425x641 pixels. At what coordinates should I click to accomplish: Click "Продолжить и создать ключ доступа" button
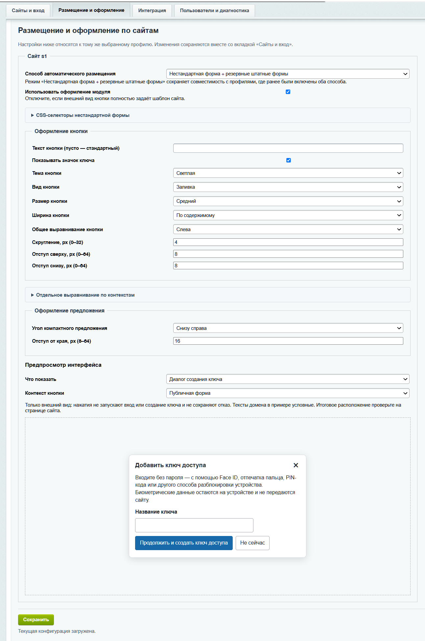(184, 543)
